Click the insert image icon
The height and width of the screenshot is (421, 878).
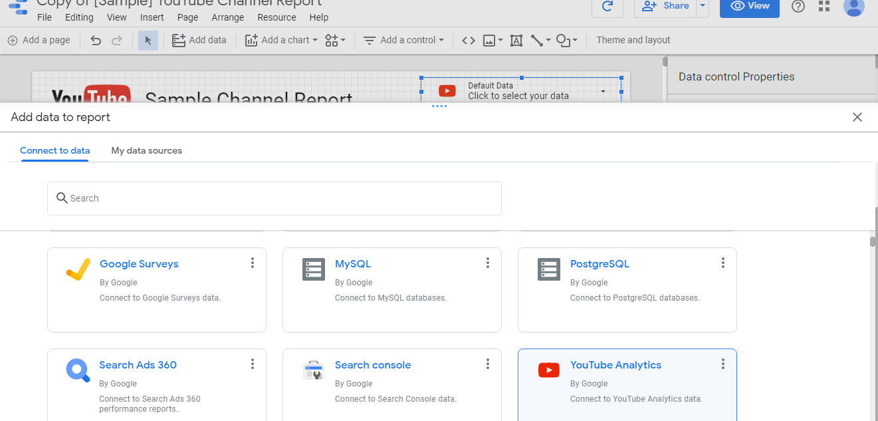[x=489, y=41]
